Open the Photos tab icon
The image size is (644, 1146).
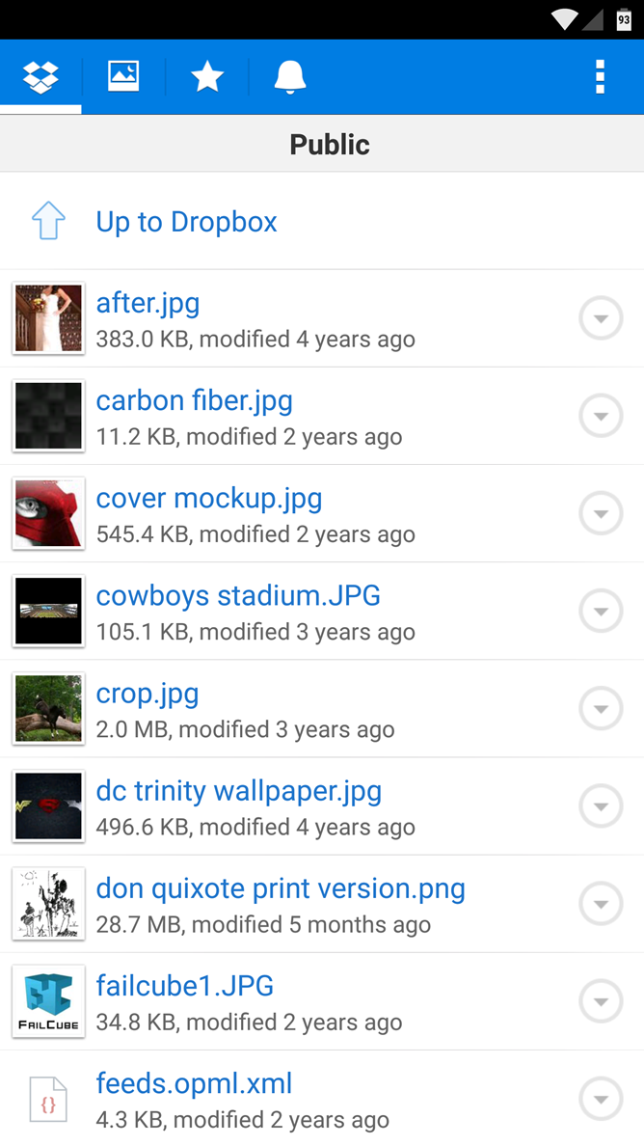click(123, 76)
